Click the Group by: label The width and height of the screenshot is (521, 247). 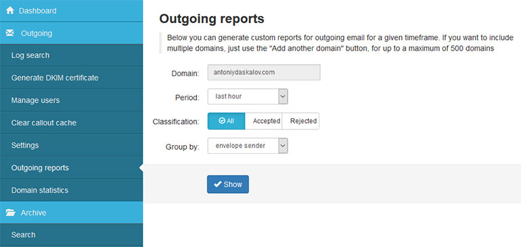[183, 146]
